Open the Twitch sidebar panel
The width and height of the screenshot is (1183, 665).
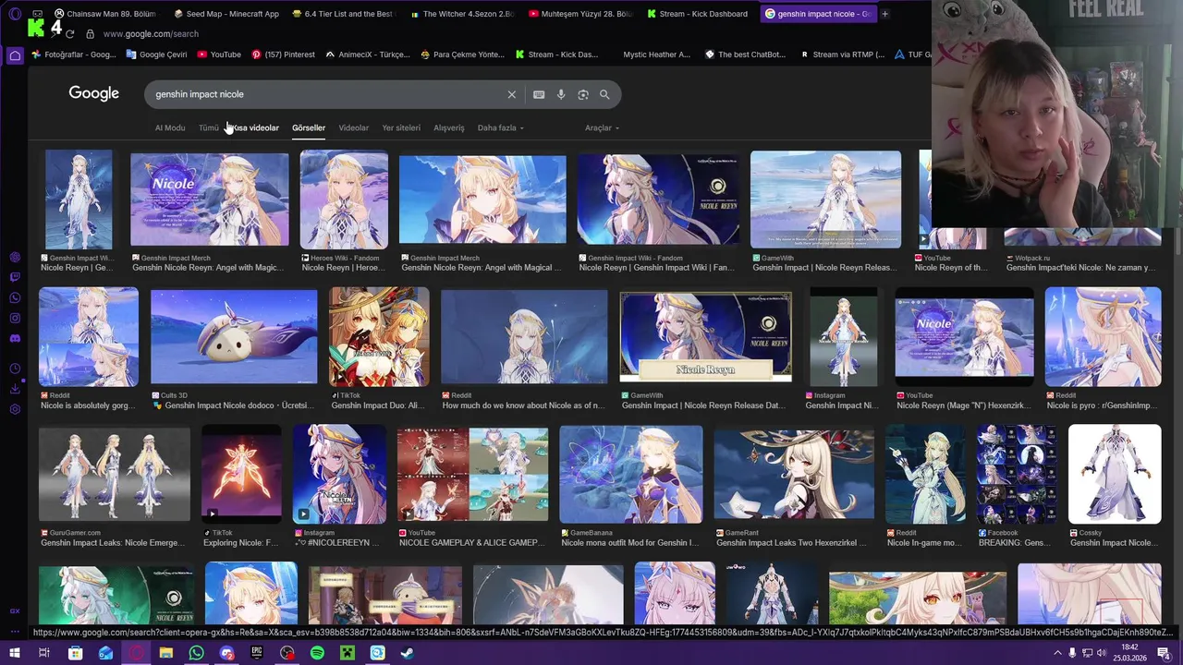(x=15, y=277)
